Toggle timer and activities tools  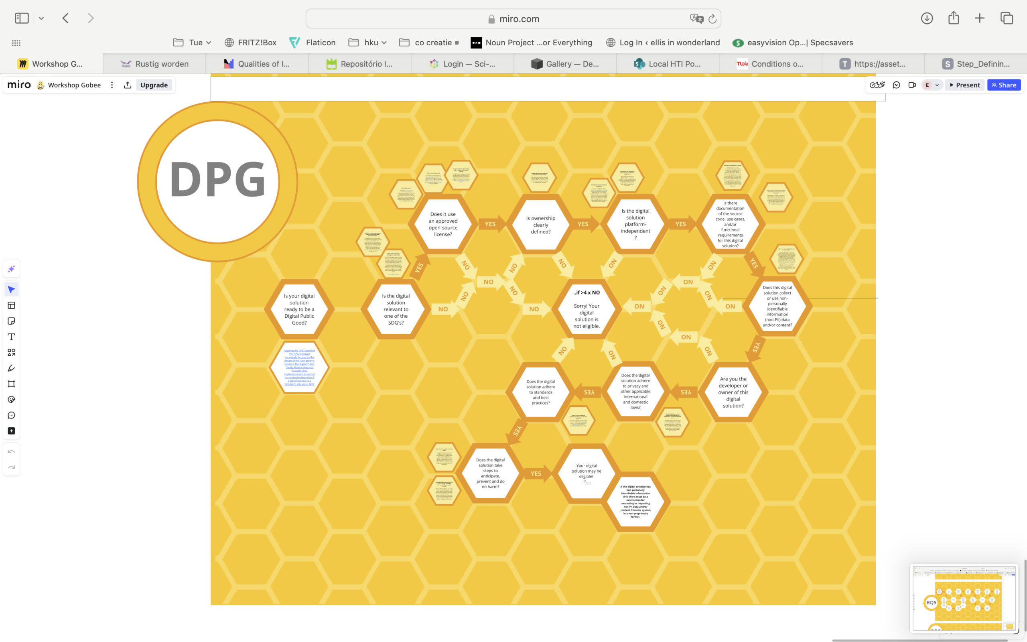pos(877,85)
